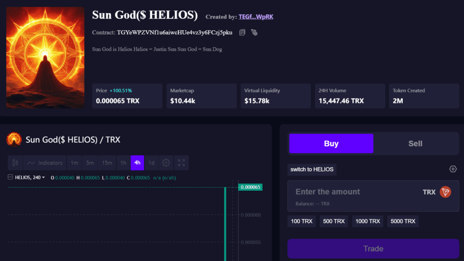The height and width of the screenshot is (261, 464).
Task: Open the TEGf...WpRK creator profile link
Action: [256, 16]
